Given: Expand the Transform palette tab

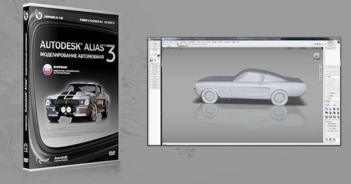Looking at the screenshot, I should (x=155, y=44).
